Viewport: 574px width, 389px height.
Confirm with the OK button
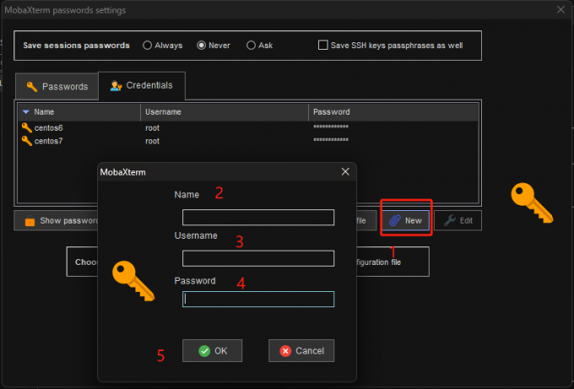(213, 350)
